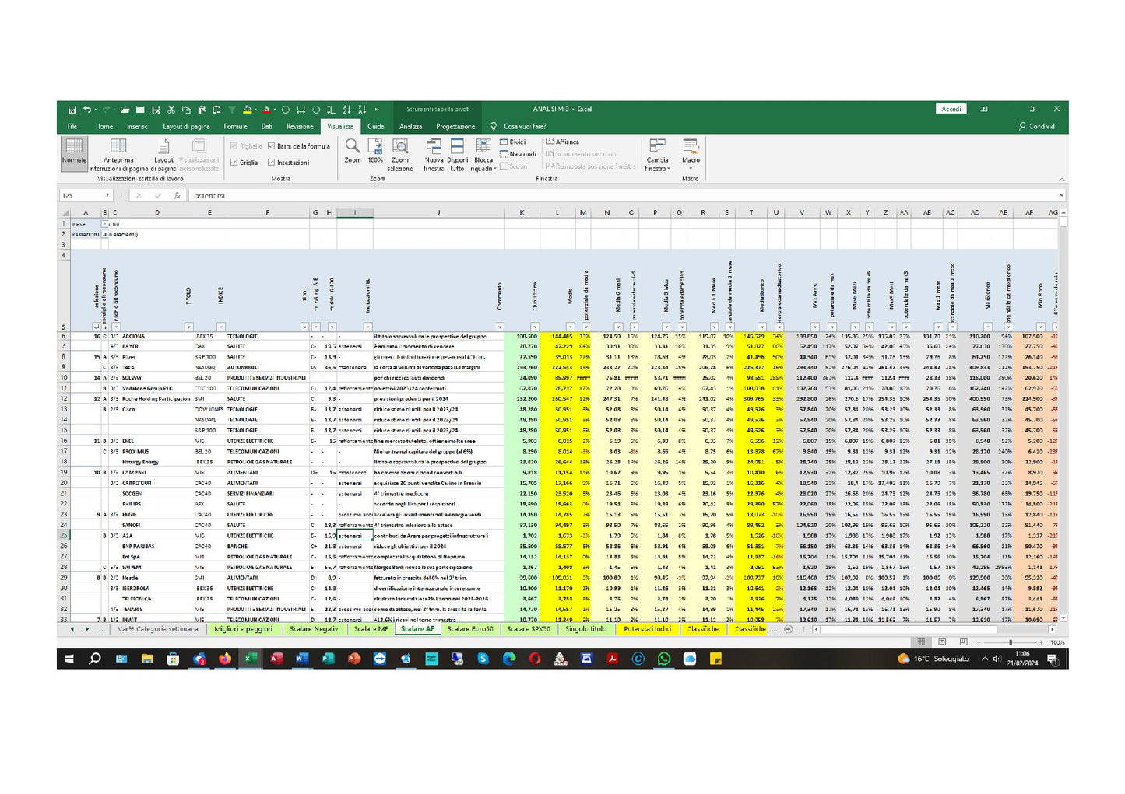Open Quotazione column filter dropdown

coord(535,327)
